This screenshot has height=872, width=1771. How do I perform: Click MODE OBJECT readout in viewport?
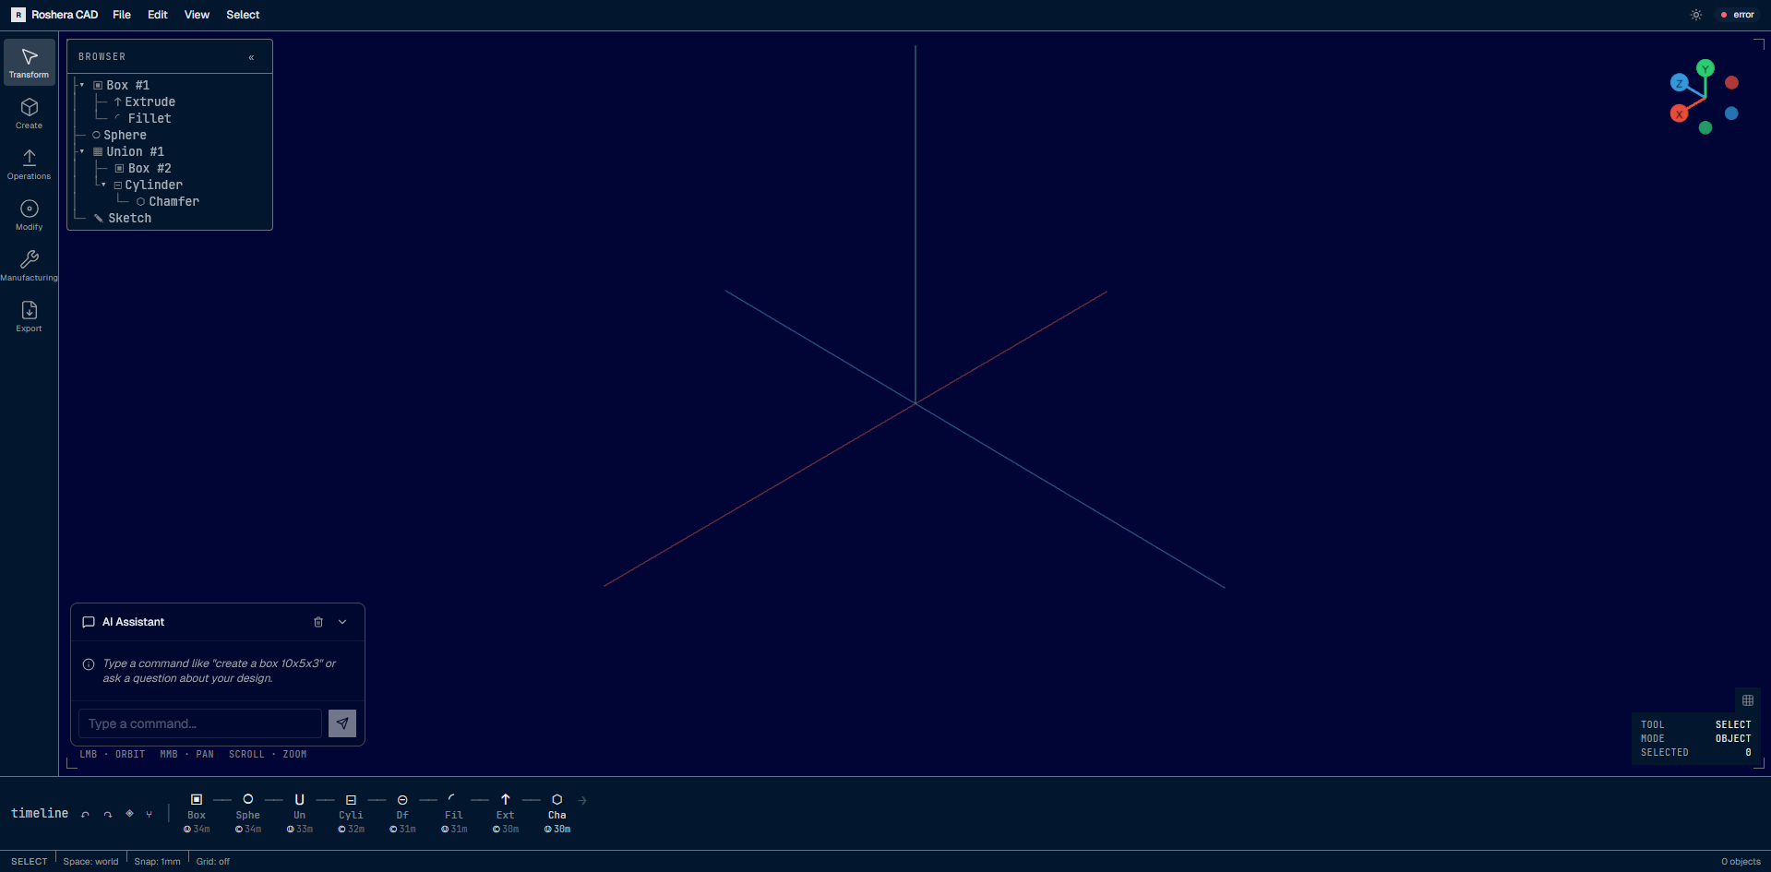tap(1695, 738)
